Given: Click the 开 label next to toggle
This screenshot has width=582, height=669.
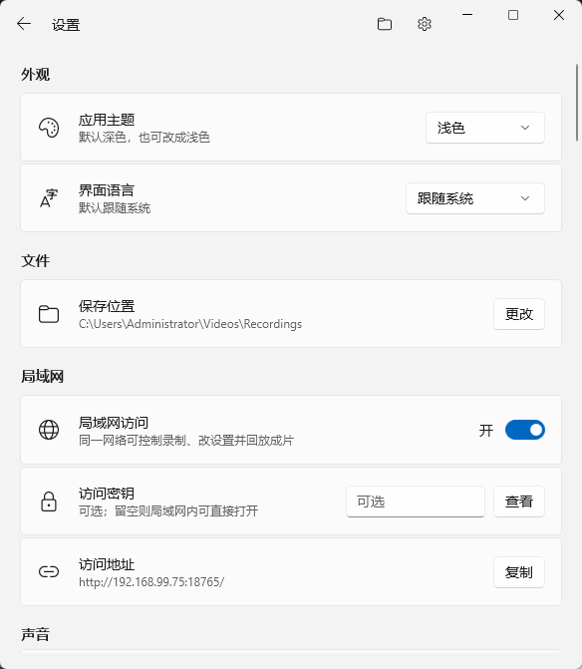Looking at the screenshot, I should (x=486, y=430).
